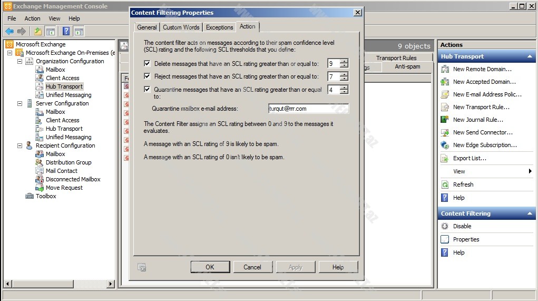Click the Help icon in the toolbar

click(66, 31)
